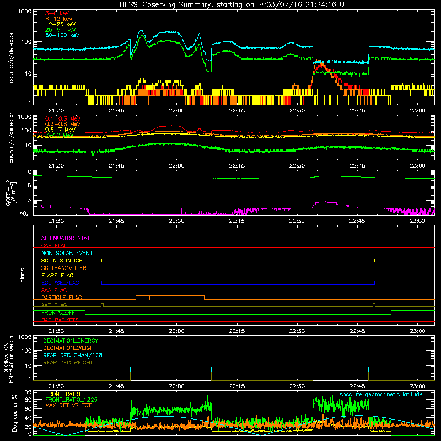Click the '7-20 MeV' legend label
This screenshot has height=441, width=441.
(x=60, y=135)
